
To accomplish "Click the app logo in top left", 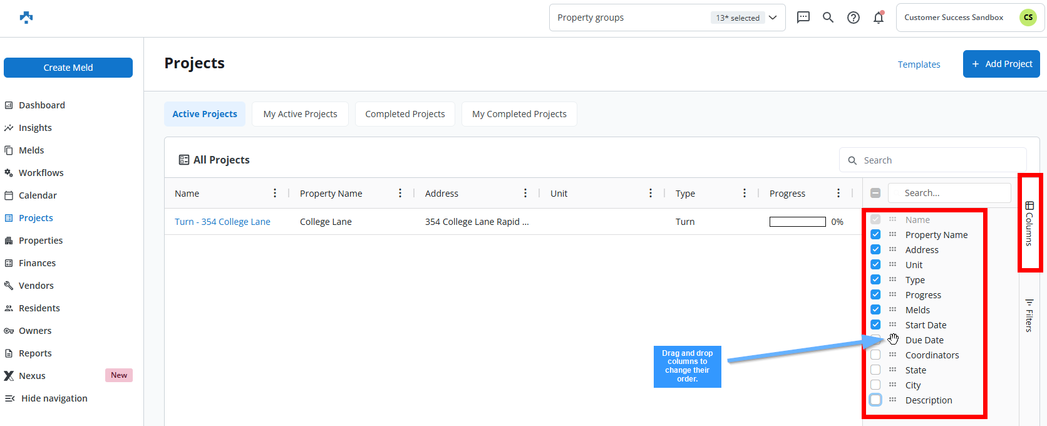I will (26, 18).
